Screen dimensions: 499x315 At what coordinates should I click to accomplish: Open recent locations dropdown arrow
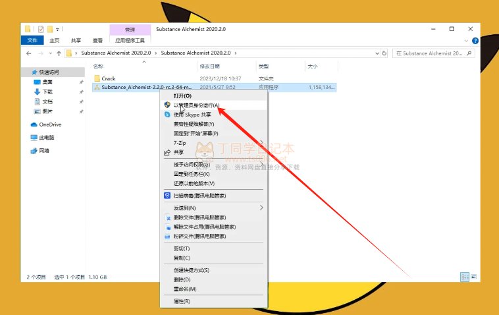click(x=50, y=53)
